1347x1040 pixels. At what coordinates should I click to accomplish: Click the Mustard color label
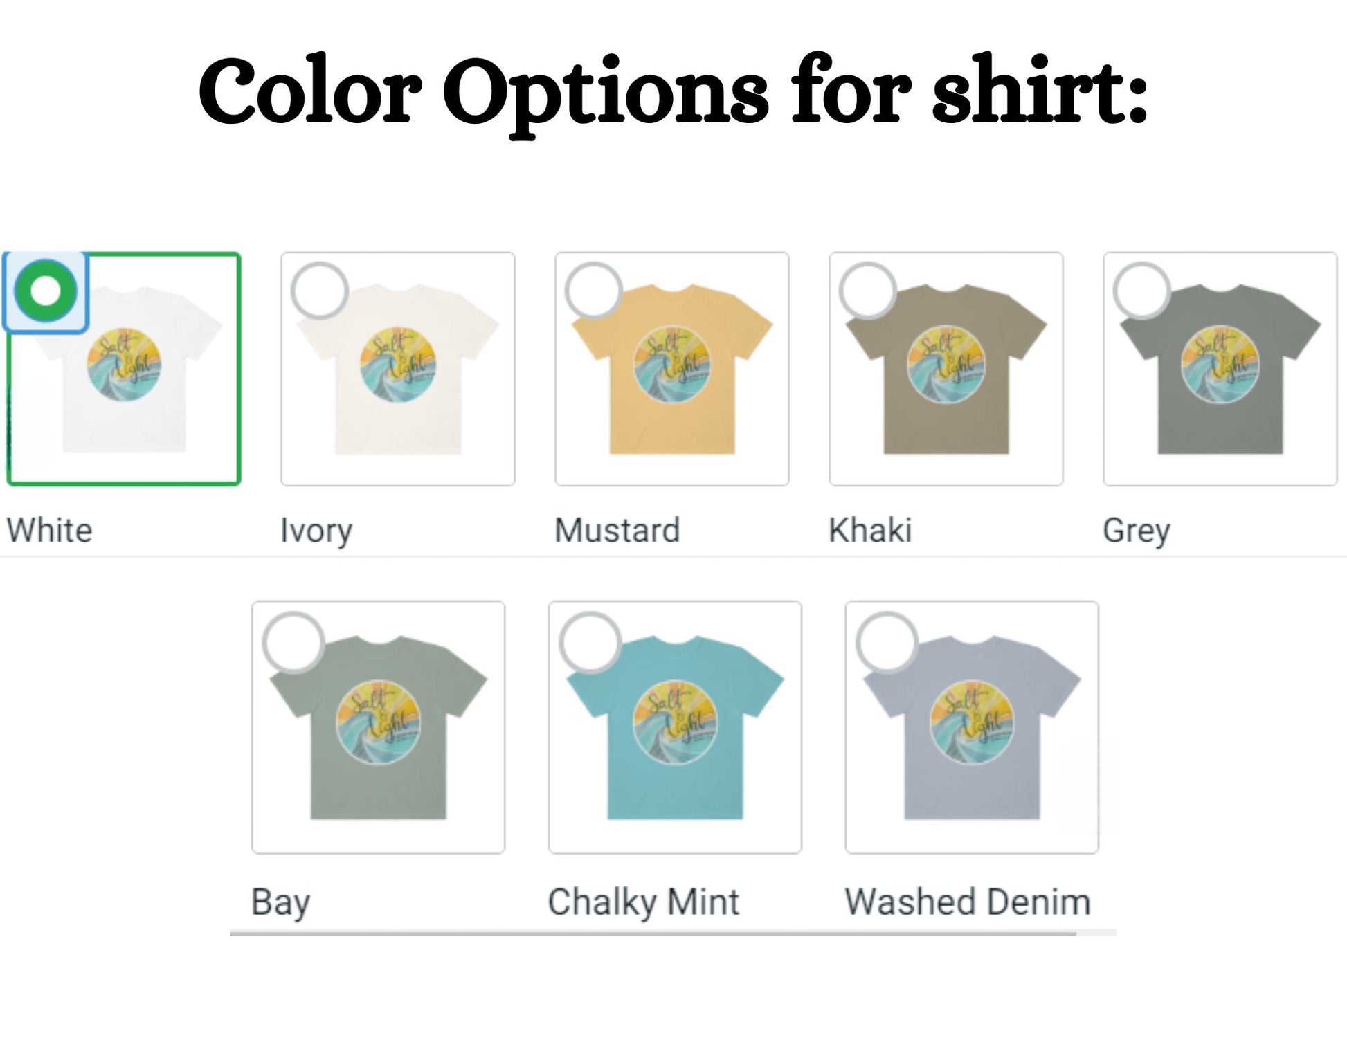pyautogui.click(x=617, y=531)
